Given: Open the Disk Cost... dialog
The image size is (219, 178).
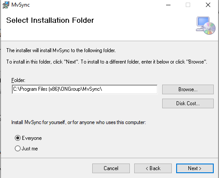Looking at the screenshot, I should 188,103.
